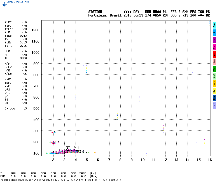This screenshot has height=182, width=224.
Task: Click the IGA value +0+
Action: pos(201,15)
